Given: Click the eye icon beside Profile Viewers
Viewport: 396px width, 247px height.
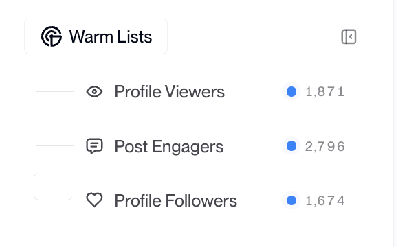Looking at the screenshot, I should coord(94,91).
